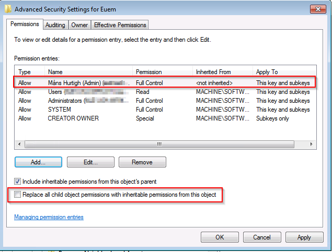Screen dimensions: 332x252
Task: Uncheck Include inheritable permissions from parent
Action: click(18, 182)
